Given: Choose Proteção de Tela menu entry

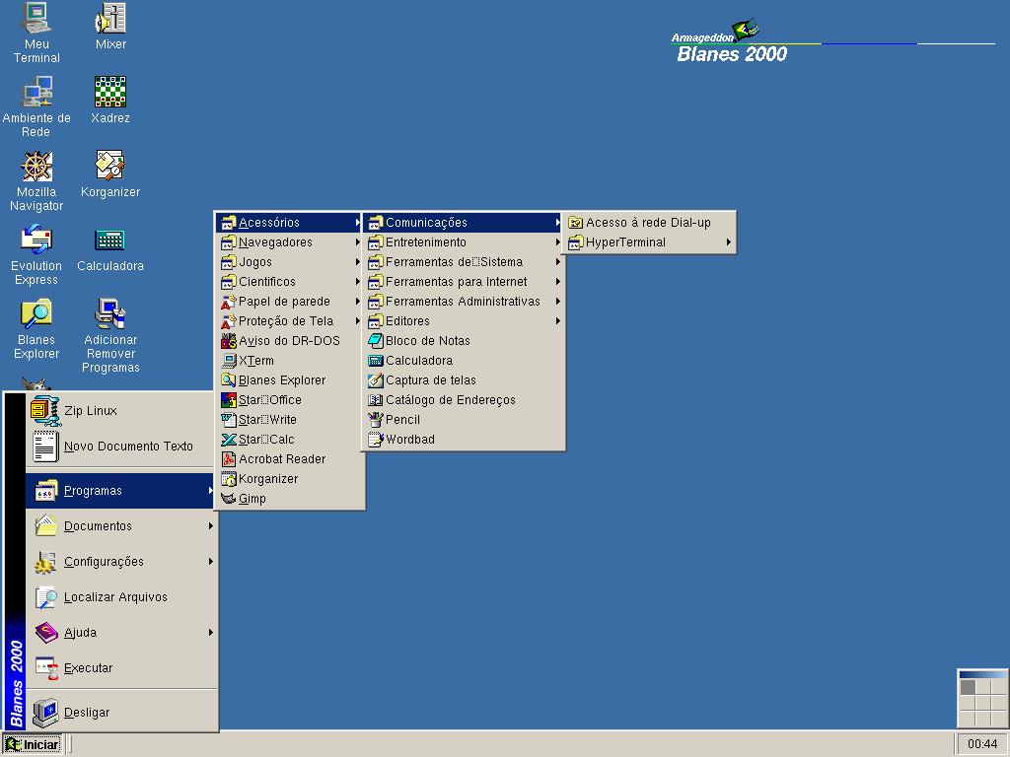Looking at the screenshot, I should tap(290, 321).
